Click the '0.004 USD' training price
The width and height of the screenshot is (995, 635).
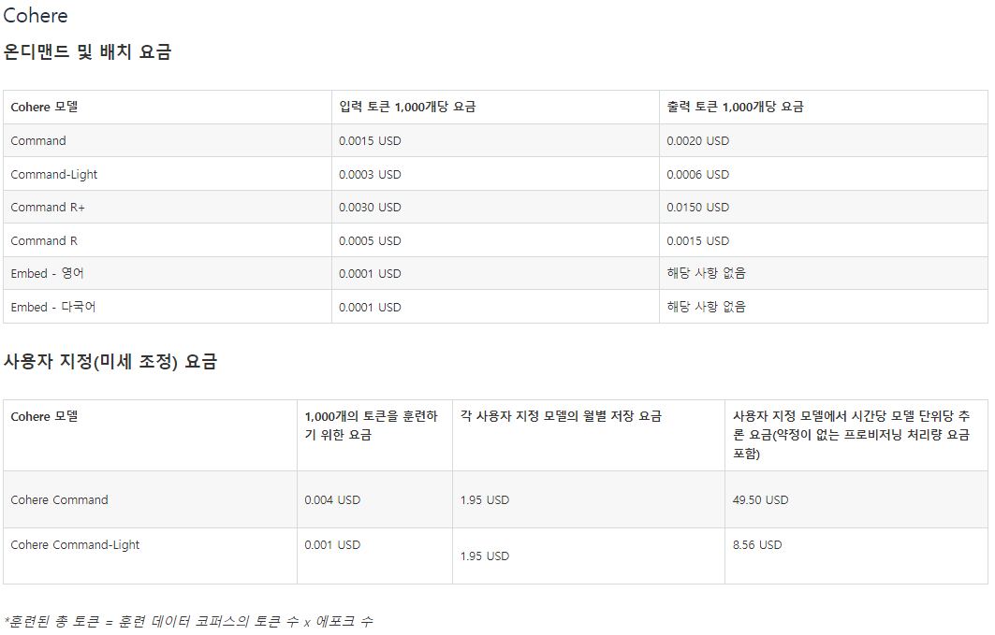[332, 500]
